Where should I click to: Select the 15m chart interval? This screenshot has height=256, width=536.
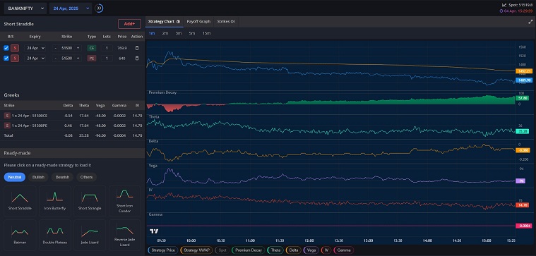click(206, 33)
